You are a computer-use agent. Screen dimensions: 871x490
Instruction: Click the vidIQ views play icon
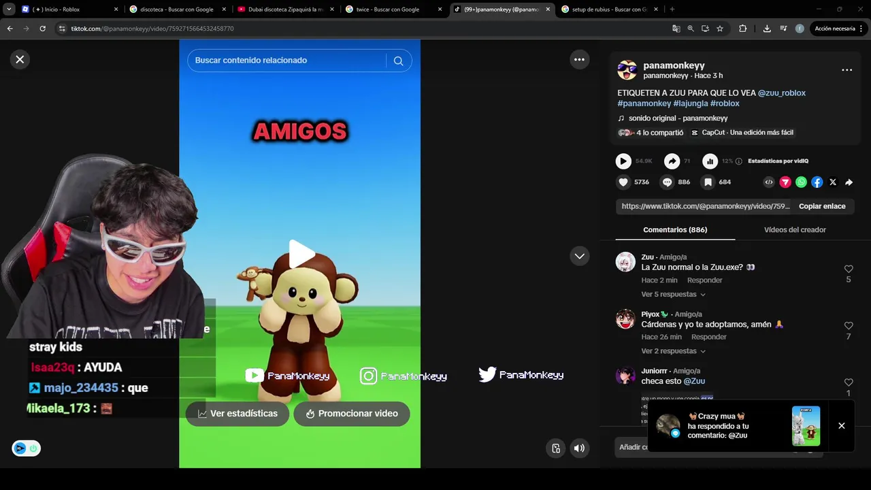coord(623,161)
